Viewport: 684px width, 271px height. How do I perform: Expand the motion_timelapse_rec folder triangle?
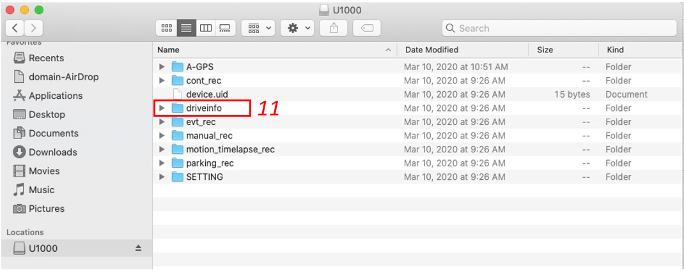pos(162,149)
